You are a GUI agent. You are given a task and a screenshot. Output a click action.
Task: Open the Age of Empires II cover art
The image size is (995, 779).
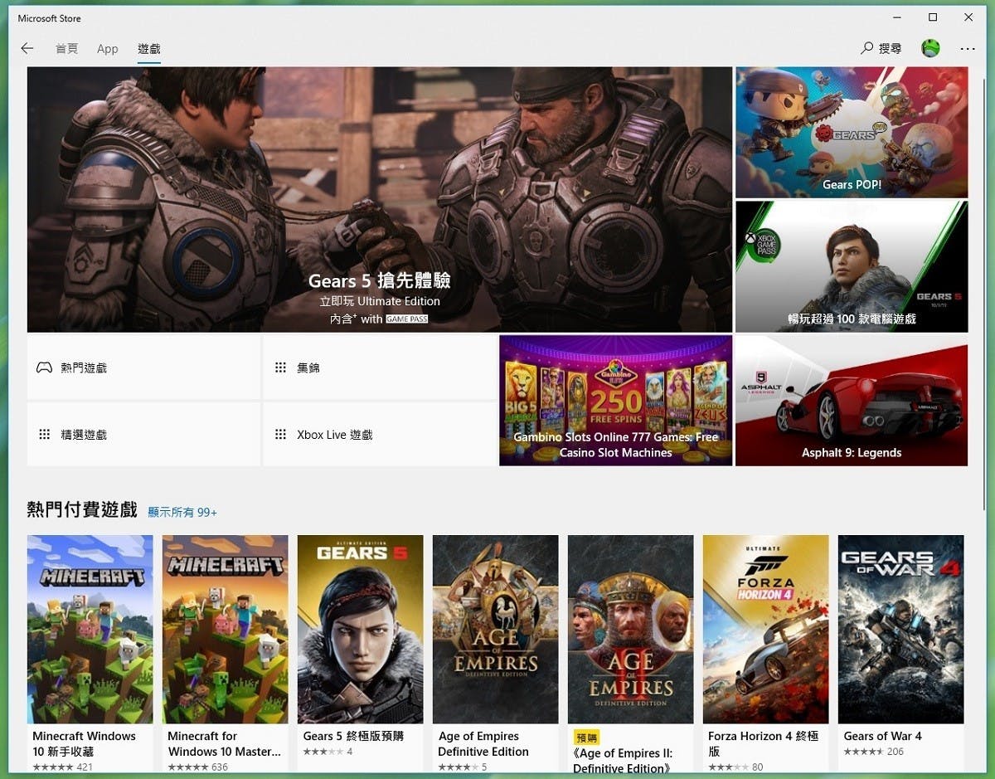pyautogui.click(x=631, y=629)
